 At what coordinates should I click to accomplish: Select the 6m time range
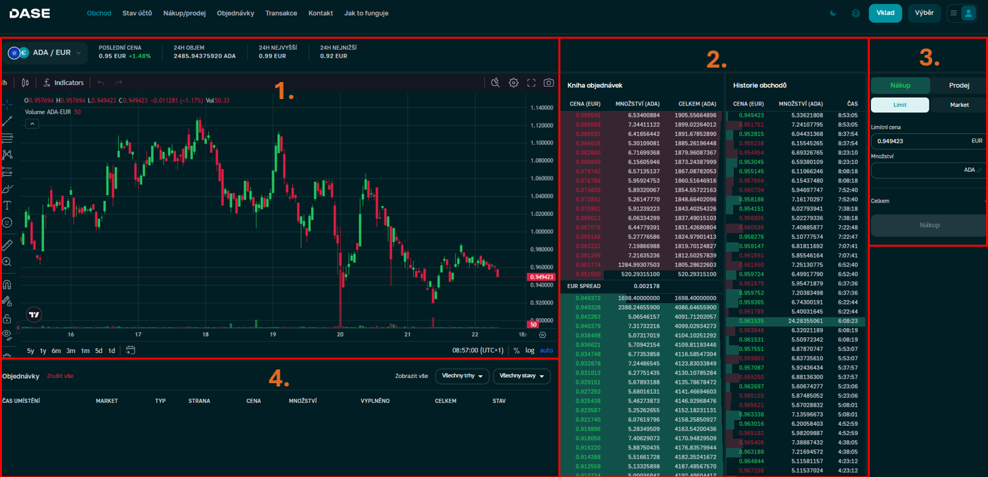tap(56, 351)
